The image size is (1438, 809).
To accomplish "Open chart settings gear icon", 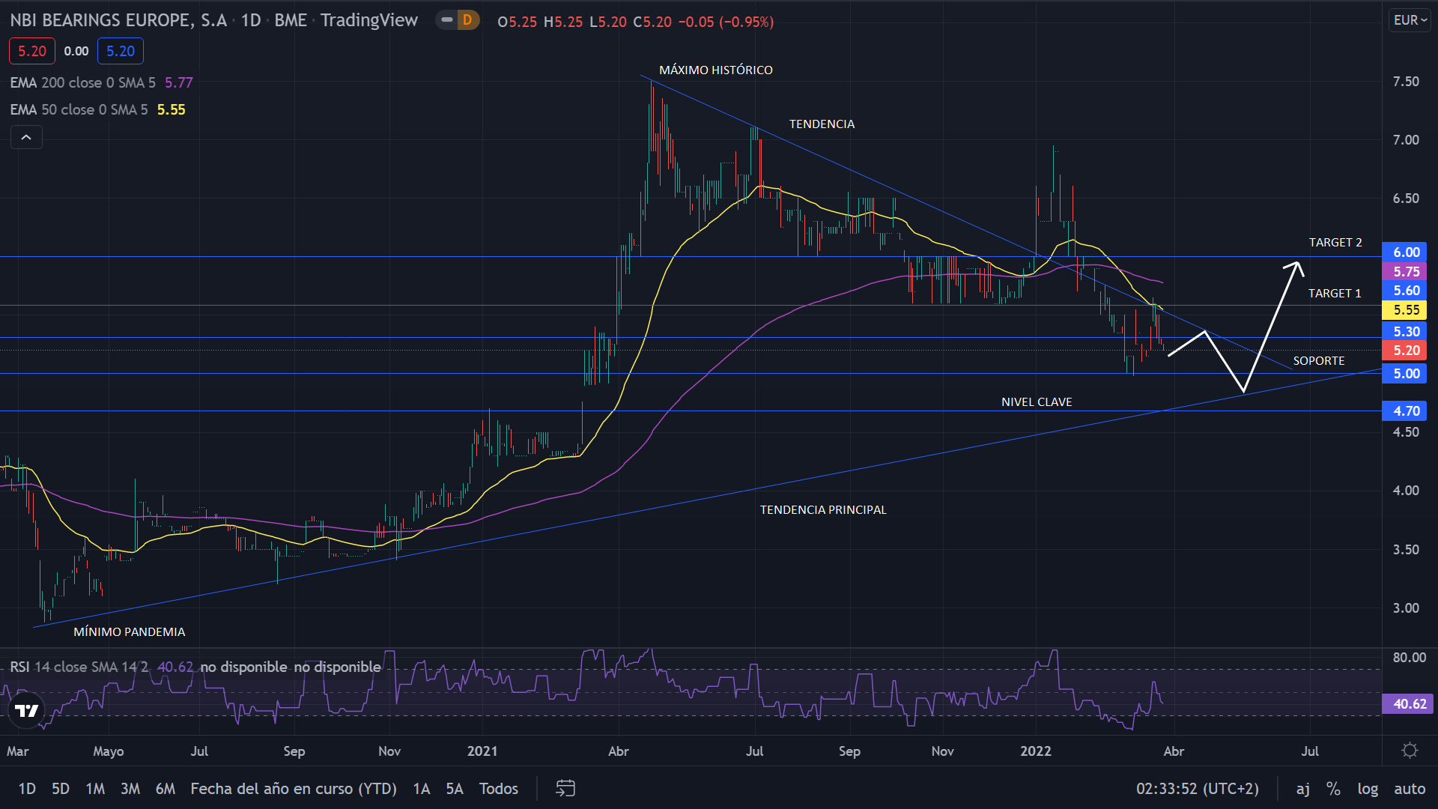I will pos(1410,751).
